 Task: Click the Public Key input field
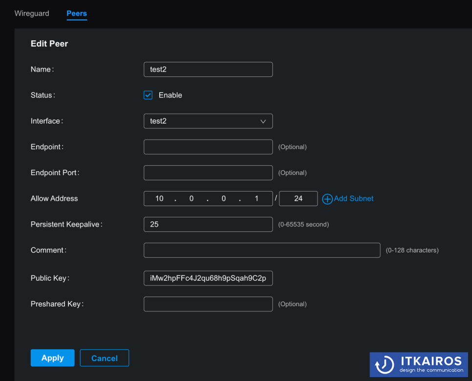(x=208, y=278)
